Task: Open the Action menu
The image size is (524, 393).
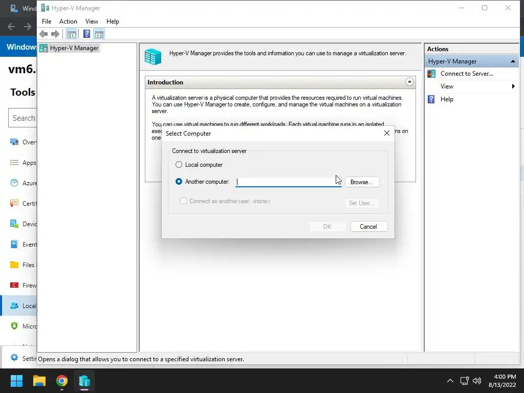Action: pos(68,21)
